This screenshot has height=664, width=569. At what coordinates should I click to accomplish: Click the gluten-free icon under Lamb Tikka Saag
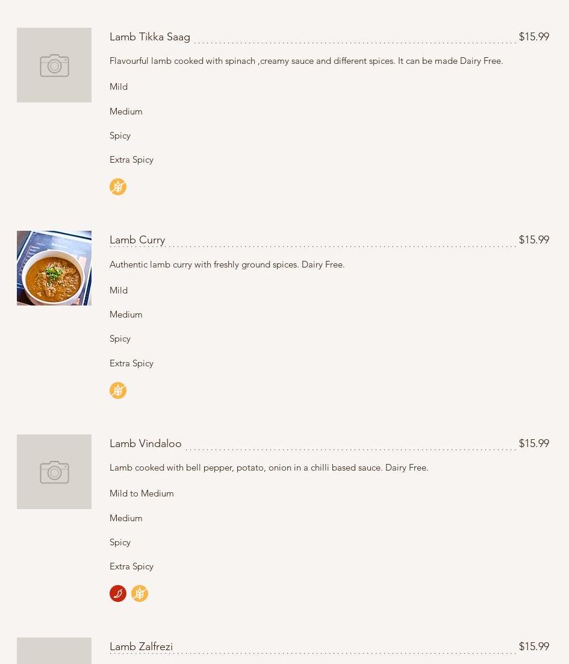[118, 187]
